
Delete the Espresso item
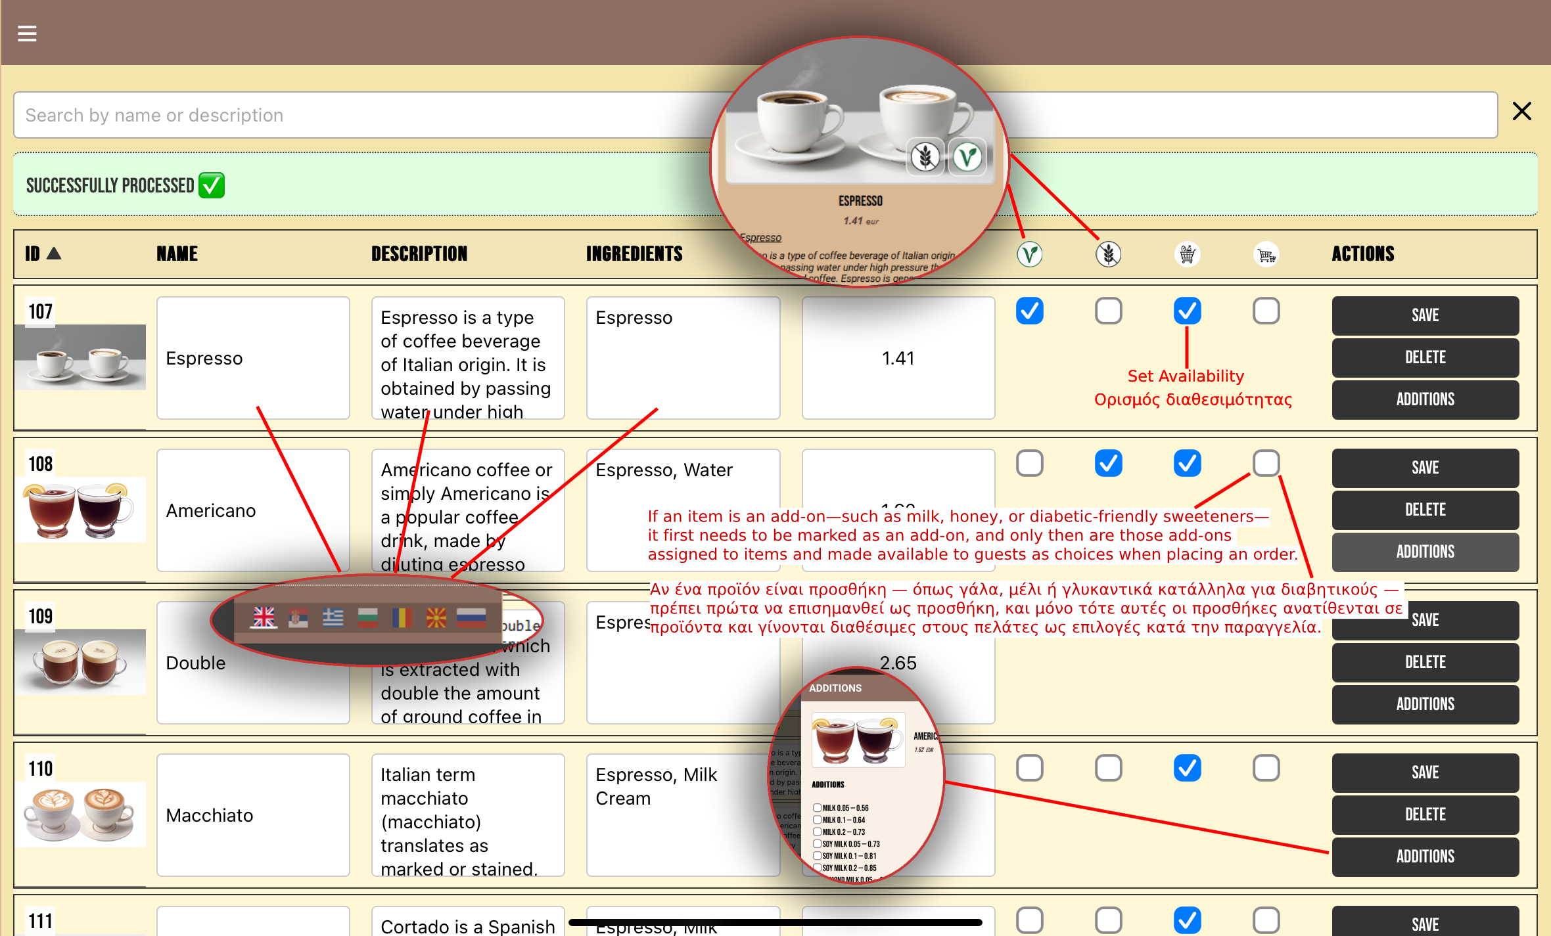pyautogui.click(x=1425, y=357)
